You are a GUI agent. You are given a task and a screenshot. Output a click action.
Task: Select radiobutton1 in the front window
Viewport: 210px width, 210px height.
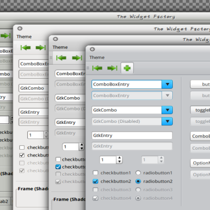coord(138,173)
